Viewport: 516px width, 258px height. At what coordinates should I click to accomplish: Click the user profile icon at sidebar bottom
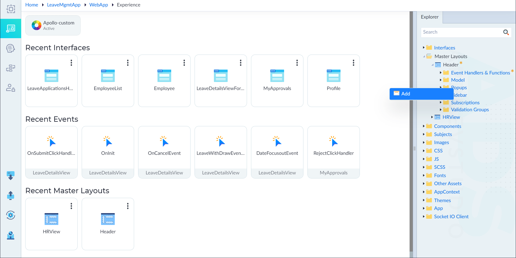pyautogui.click(x=10, y=235)
